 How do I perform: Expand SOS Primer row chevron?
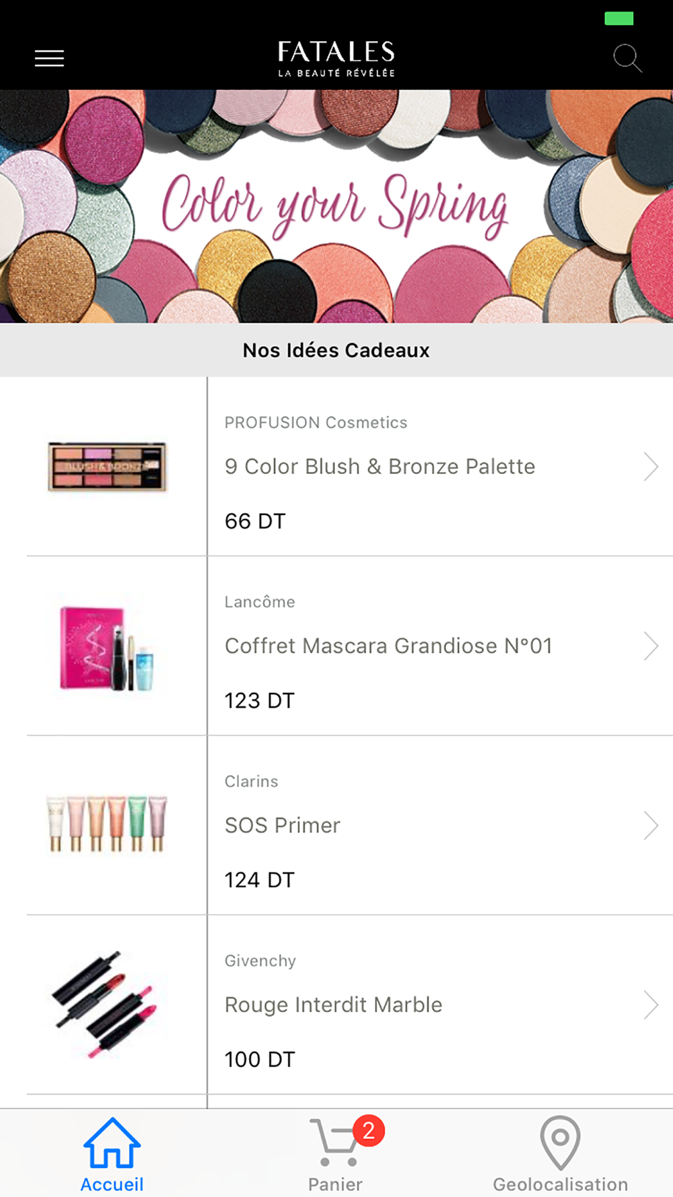click(650, 825)
